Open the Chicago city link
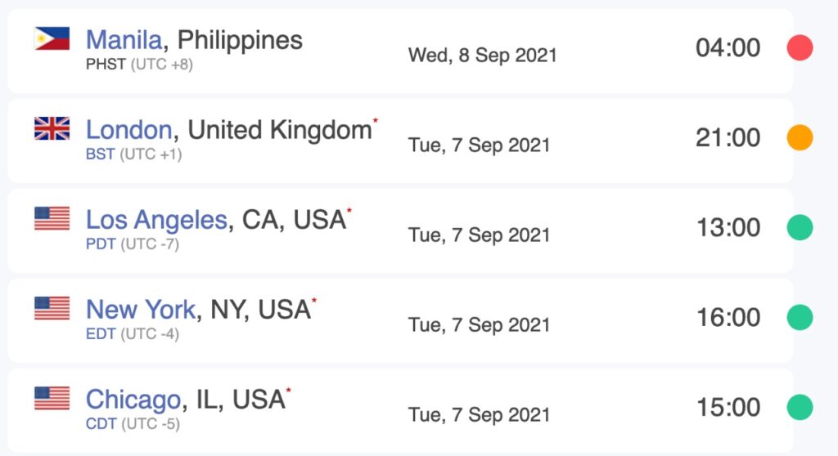The image size is (838, 456). (133, 400)
